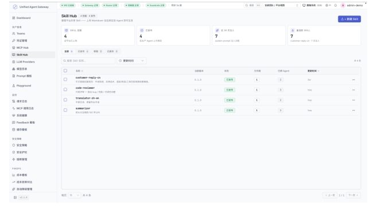The image size is (373, 213).
Task: Click the Guardrails status pill
Action: coord(156,5)
